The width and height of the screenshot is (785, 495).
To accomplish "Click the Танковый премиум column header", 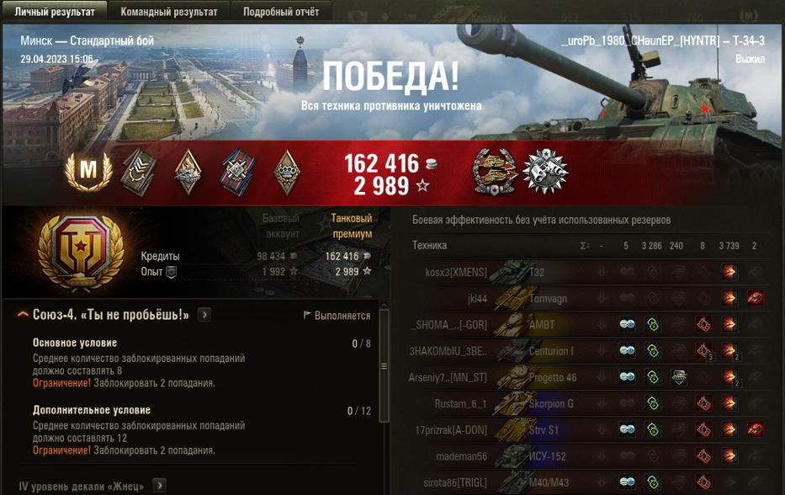I will click(352, 226).
